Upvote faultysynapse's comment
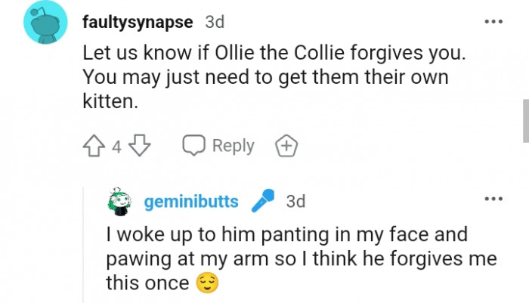This screenshot has width=529, height=303. tap(95, 146)
